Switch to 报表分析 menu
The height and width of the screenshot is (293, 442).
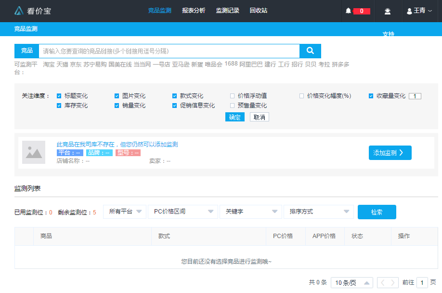point(194,11)
